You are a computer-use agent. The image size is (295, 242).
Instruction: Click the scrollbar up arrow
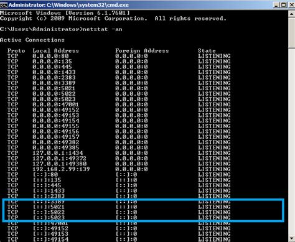tap(291, 14)
